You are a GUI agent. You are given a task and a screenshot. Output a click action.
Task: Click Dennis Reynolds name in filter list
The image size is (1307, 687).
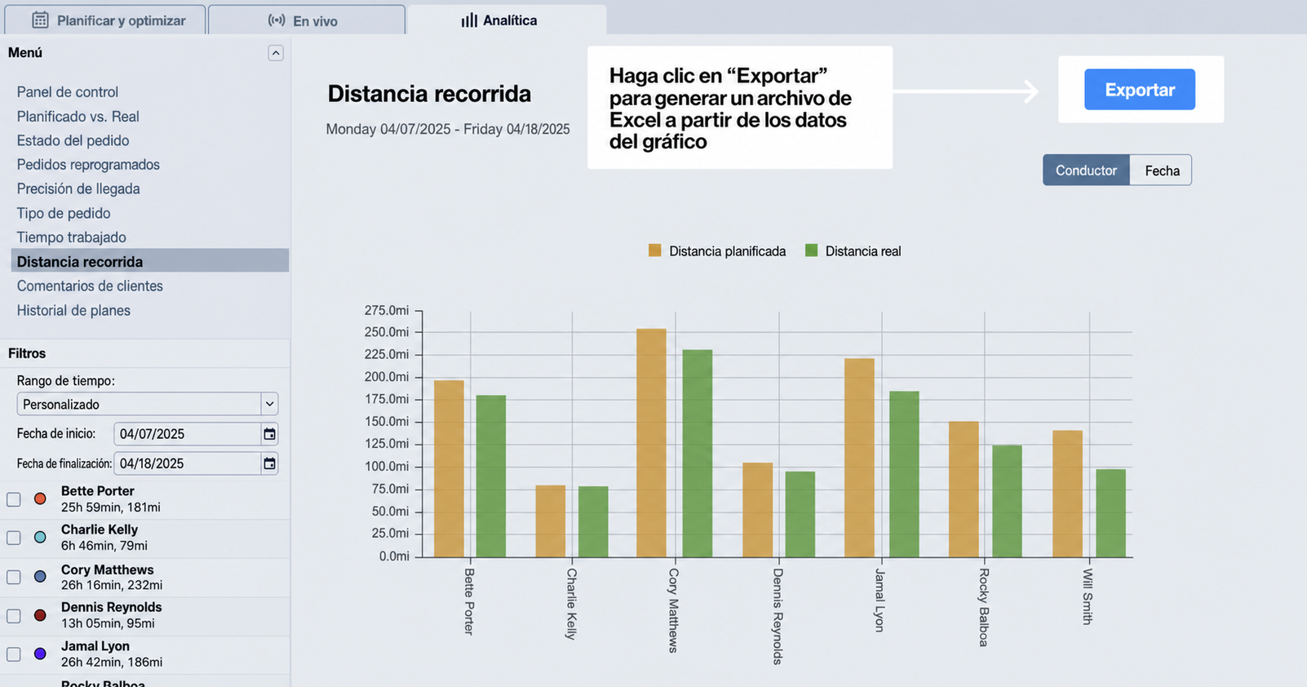pyautogui.click(x=112, y=607)
